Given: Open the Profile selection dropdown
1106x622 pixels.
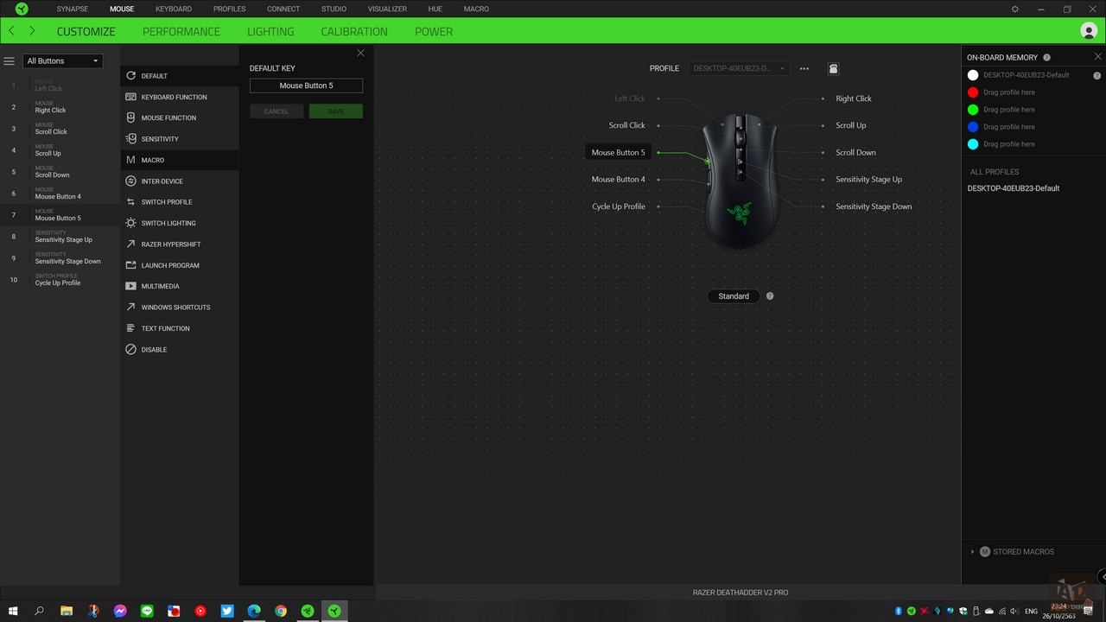Looking at the screenshot, I should [740, 68].
